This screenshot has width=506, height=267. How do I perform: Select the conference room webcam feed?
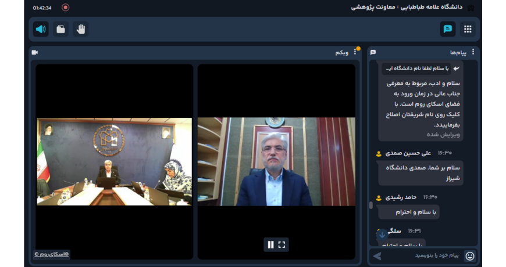(114, 162)
